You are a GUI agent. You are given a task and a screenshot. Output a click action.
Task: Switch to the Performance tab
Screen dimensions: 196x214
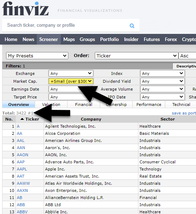149,105
